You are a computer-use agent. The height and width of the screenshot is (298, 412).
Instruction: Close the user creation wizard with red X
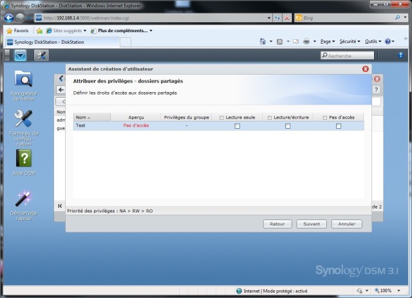[x=365, y=69]
